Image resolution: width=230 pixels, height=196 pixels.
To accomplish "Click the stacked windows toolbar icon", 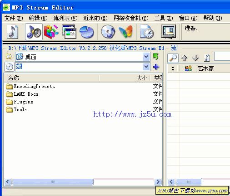I will point(69,32).
